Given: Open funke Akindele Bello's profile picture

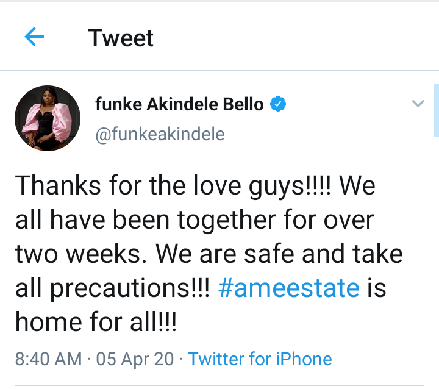Looking at the screenshot, I should (48, 118).
